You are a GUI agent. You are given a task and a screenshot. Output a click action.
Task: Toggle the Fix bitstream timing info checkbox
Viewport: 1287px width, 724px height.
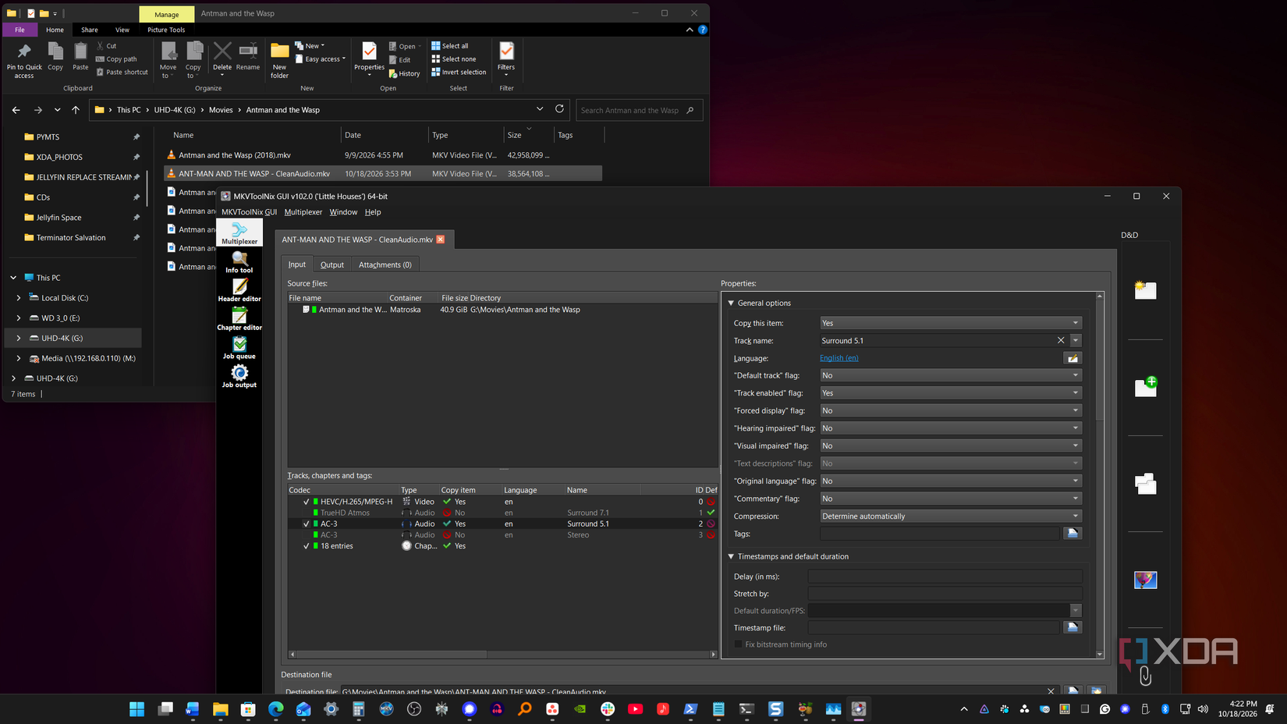tap(739, 644)
